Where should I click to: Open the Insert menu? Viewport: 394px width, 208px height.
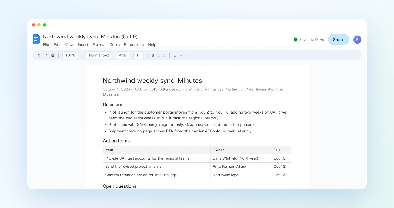click(83, 45)
